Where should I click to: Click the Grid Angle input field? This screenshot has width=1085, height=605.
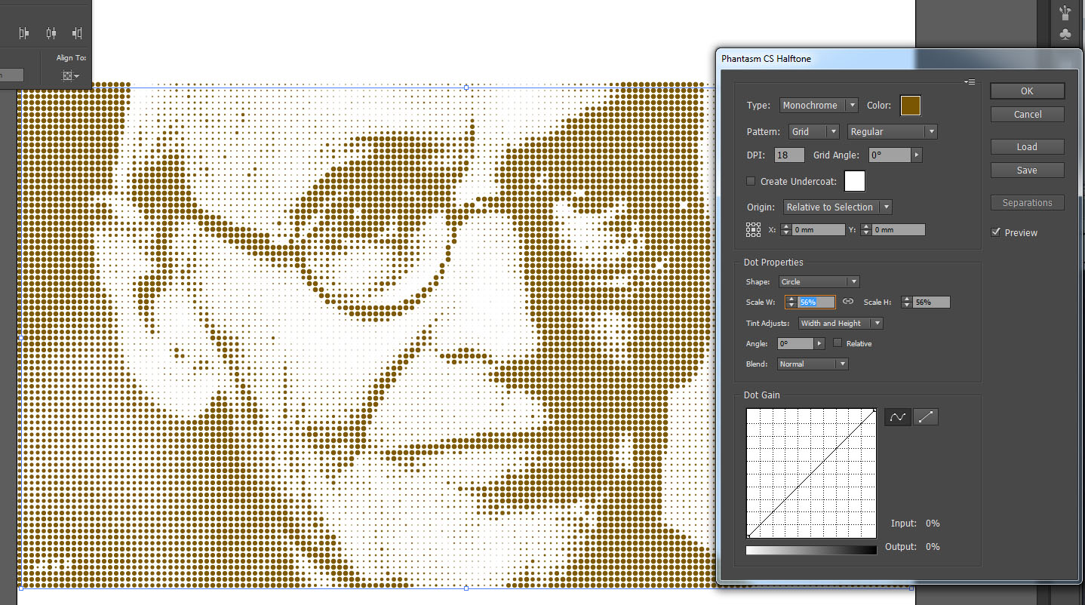click(890, 155)
